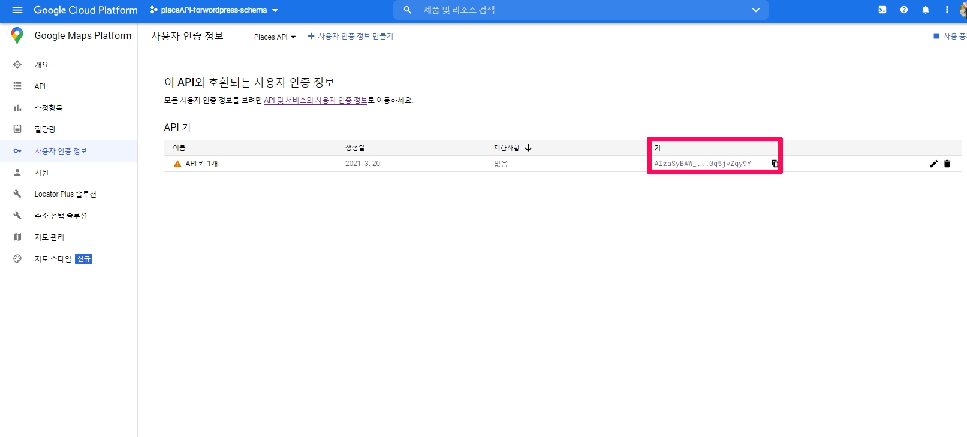The image size is (967, 437).
Task: Open the notifications bell
Action: click(x=926, y=10)
